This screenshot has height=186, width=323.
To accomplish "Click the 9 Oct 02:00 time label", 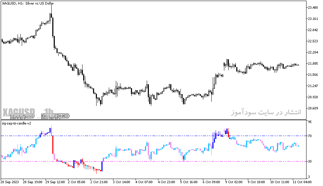I will point(233,182).
